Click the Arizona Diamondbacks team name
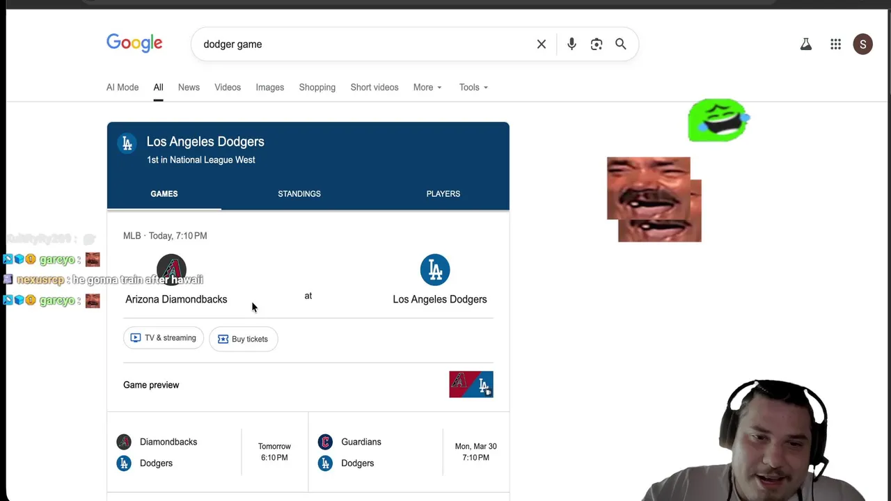The image size is (891, 501). [x=176, y=299]
